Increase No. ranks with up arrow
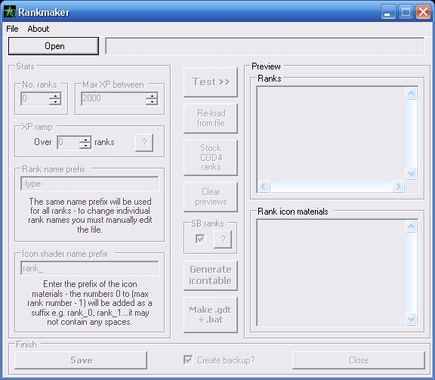435x380 pixels. (x=55, y=96)
